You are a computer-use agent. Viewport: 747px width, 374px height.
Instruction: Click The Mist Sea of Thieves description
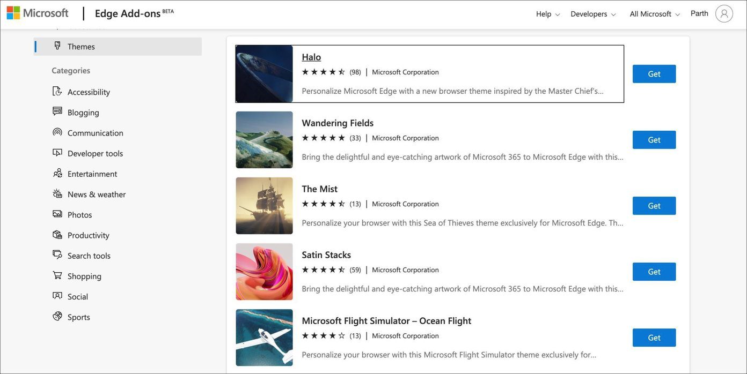(x=463, y=222)
